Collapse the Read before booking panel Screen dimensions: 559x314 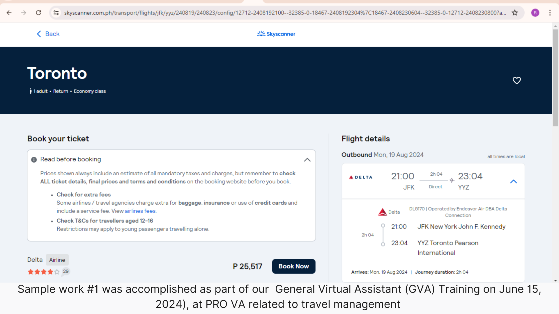point(307,160)
